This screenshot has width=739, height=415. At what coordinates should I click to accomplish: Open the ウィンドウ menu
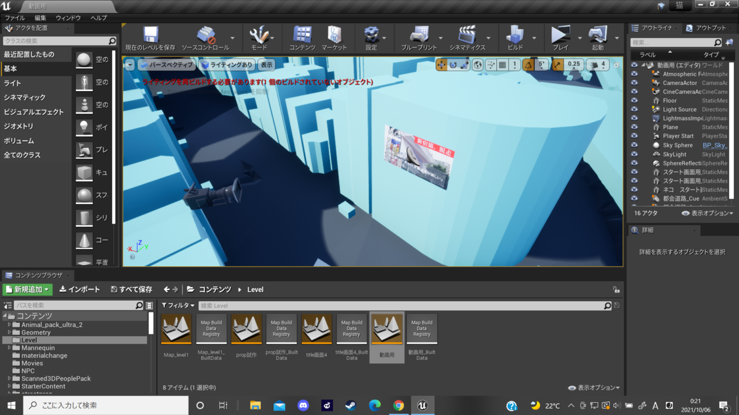(x=68, y=18)
